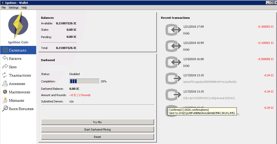Click the Masternodes lightning icon
This screenshot has width=277, height=144.
click(5, 92)
